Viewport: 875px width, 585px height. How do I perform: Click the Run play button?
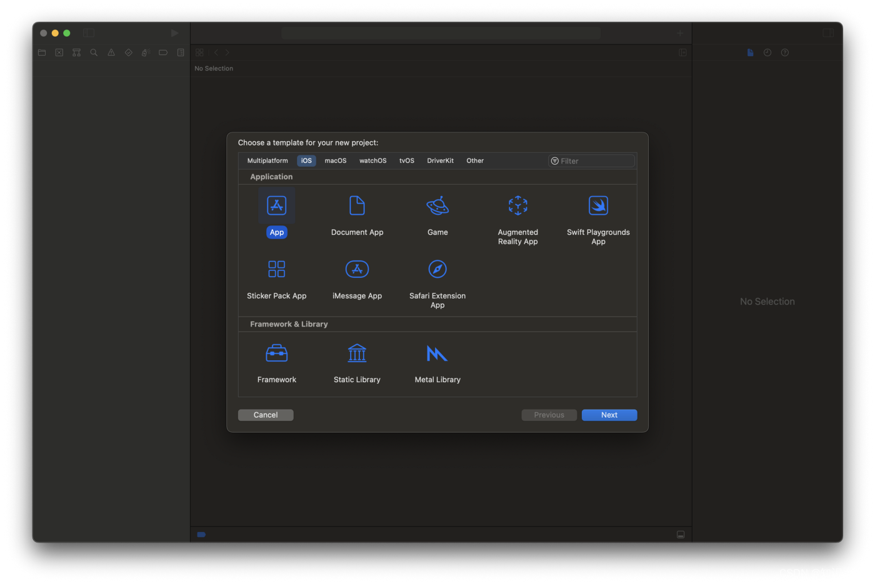coord(175,33)
